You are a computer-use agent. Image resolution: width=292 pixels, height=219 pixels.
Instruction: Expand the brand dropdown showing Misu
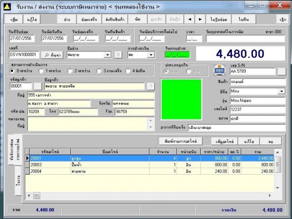[x=282, y=91]
